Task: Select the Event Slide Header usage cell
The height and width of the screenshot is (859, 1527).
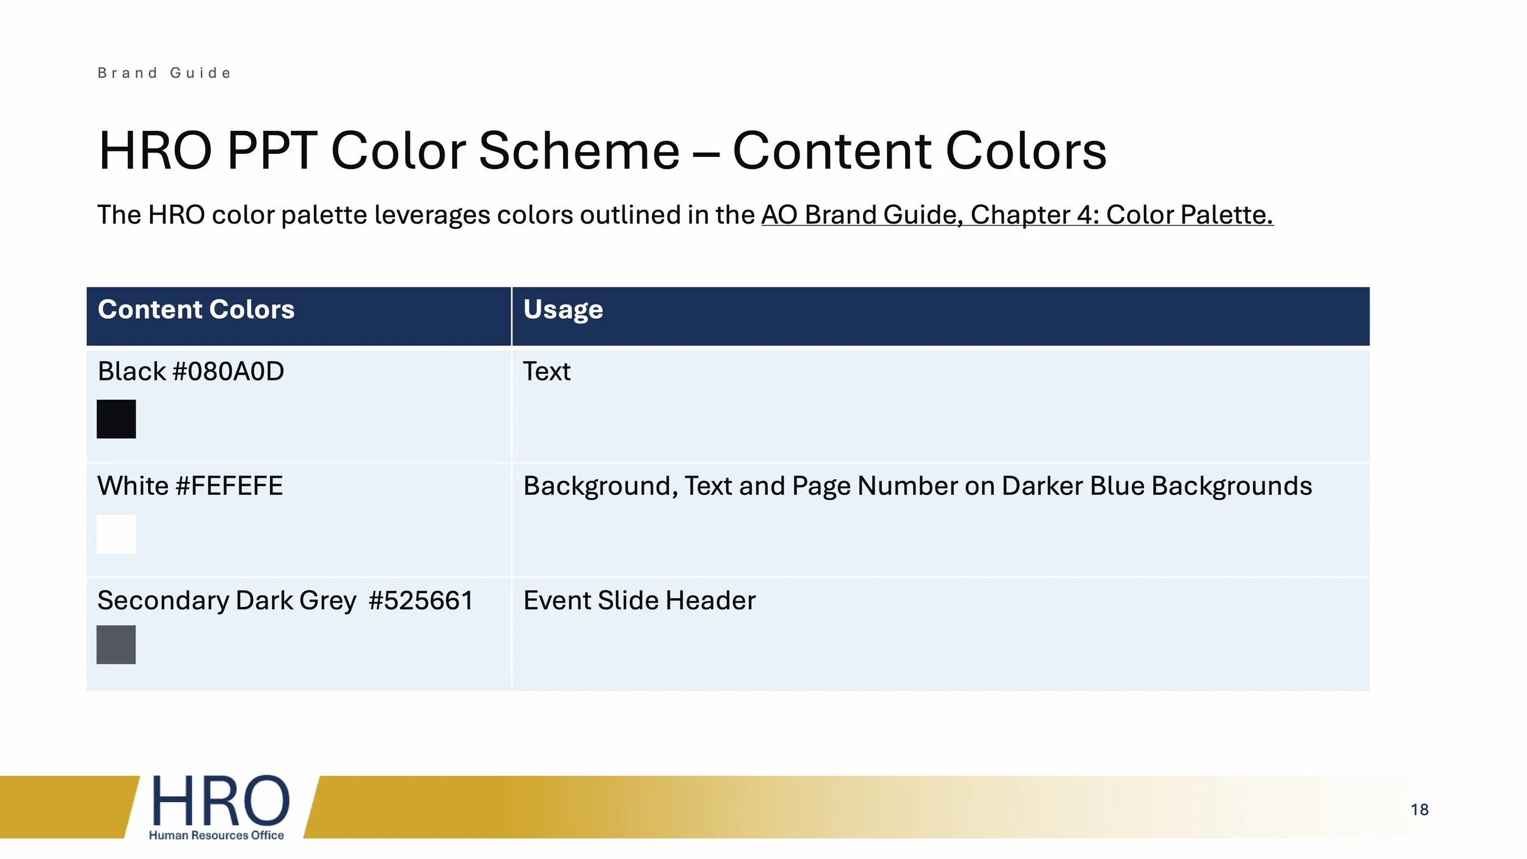Action: point(941,634)
